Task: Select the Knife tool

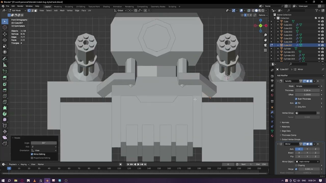Action: pos(5,102)
